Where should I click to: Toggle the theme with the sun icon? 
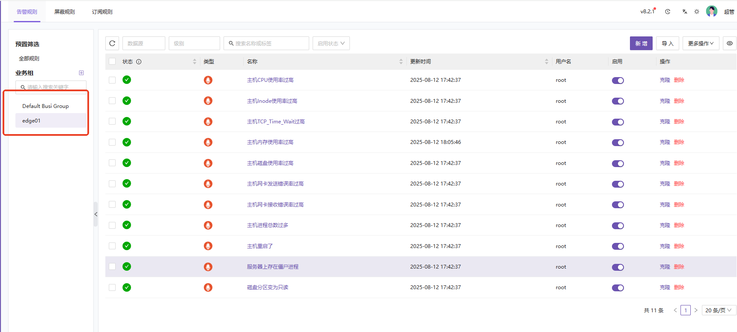coord(697,12)
